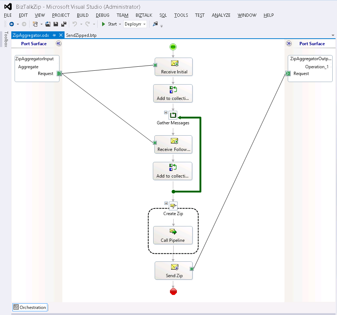Click the Undo icon
337x315 pixels.
[x=74, y=24]
